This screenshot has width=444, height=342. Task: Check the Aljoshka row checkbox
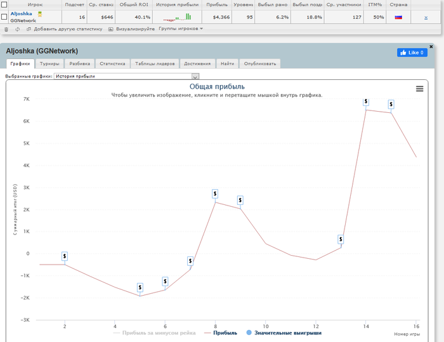pos(4,17)
